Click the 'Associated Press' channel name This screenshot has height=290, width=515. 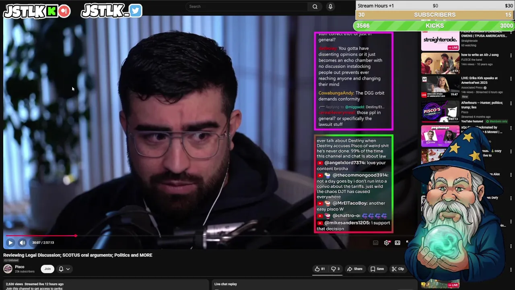coord(472,88)
